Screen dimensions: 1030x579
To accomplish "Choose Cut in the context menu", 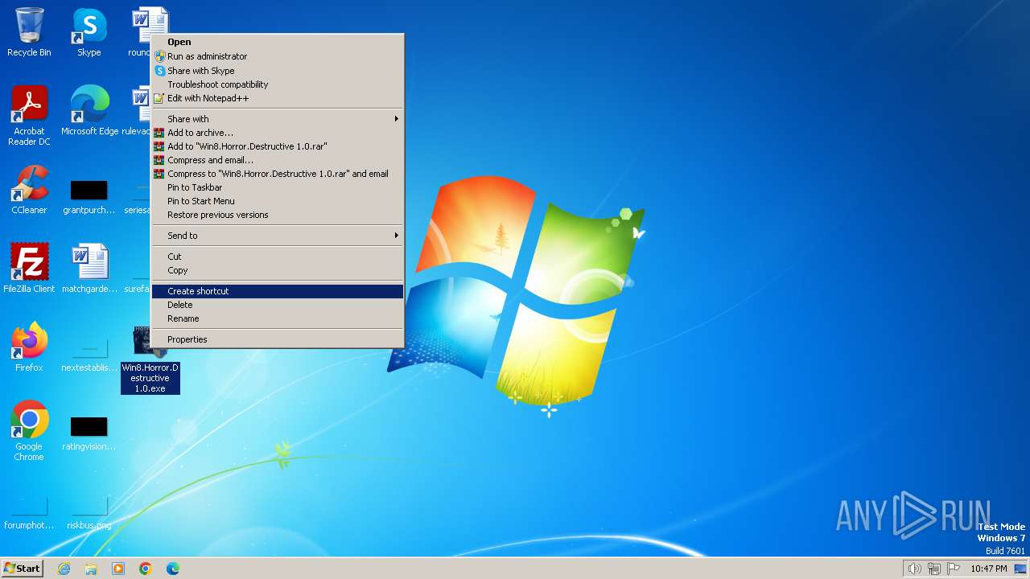I will tap(278, 257).
